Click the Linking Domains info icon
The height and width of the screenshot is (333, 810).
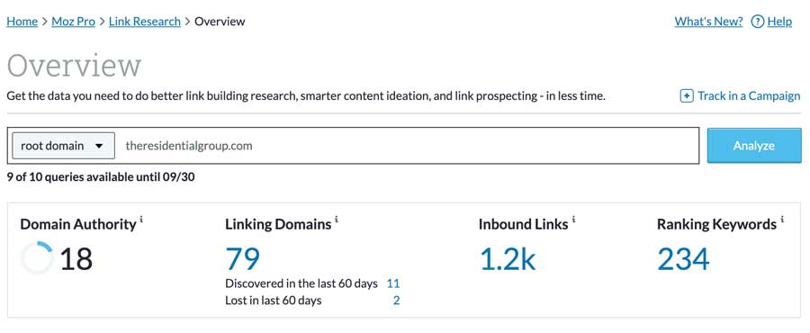[337, 220]
